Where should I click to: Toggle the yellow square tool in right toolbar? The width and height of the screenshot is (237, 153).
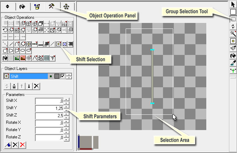233,41
